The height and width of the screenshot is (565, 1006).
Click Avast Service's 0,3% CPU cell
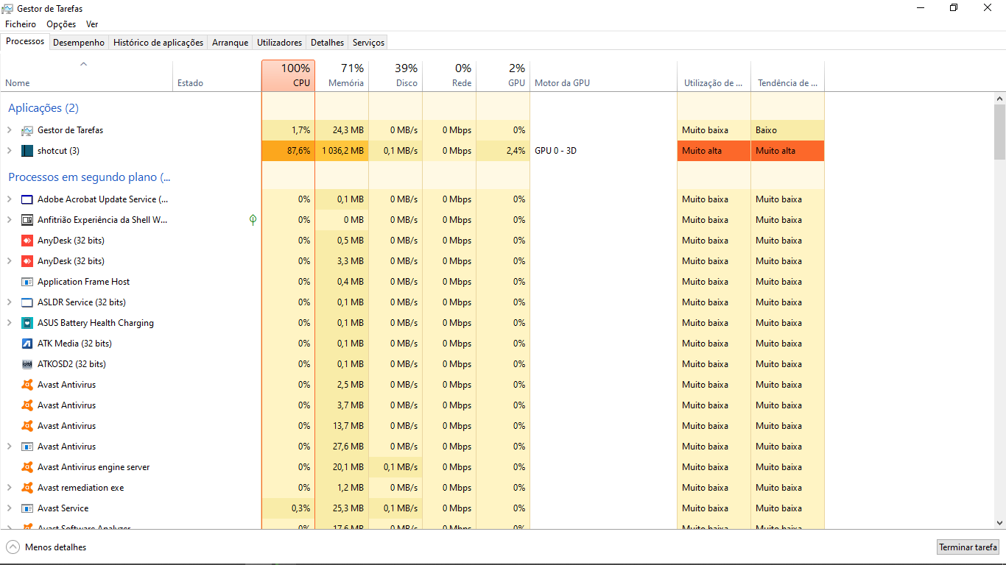click(x=288, y=508)
